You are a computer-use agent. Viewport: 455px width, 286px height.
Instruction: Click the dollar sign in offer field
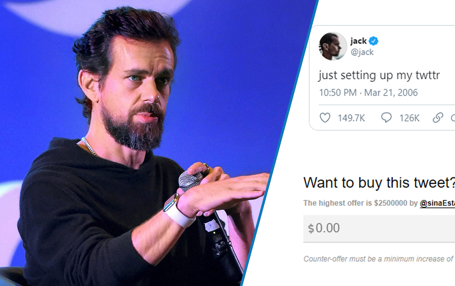click(x=311, y=228)
